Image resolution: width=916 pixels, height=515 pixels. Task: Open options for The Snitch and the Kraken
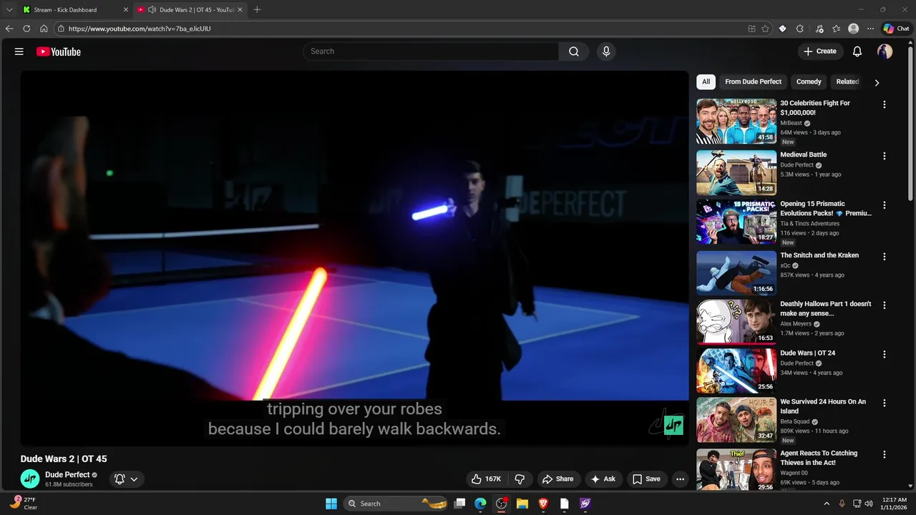coord(885,257)
